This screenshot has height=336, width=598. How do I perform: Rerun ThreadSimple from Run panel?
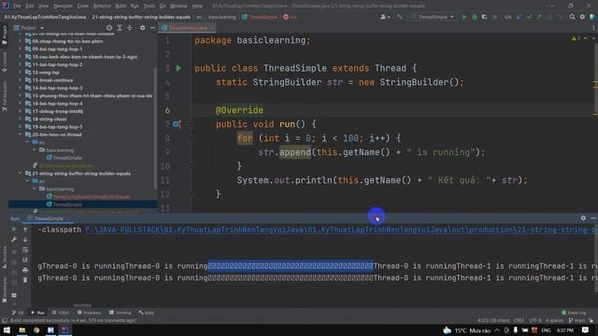click(14, 230)
